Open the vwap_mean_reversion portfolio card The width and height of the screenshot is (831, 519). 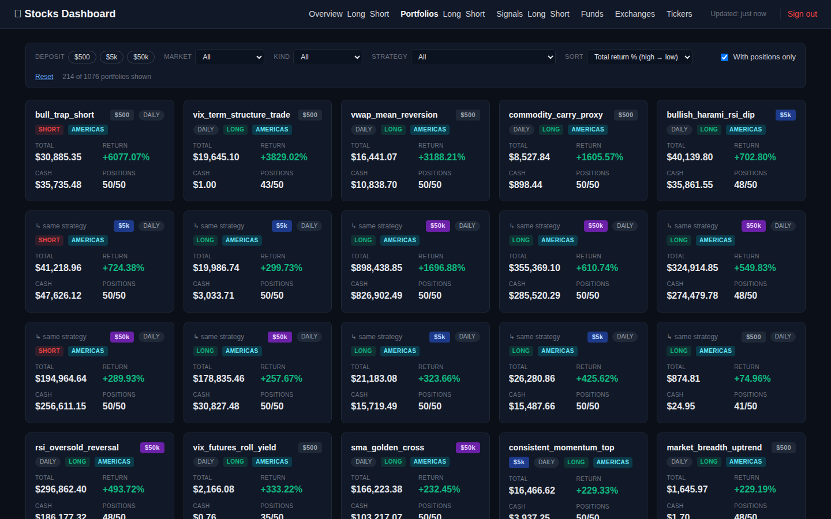(x=415, y=151)
